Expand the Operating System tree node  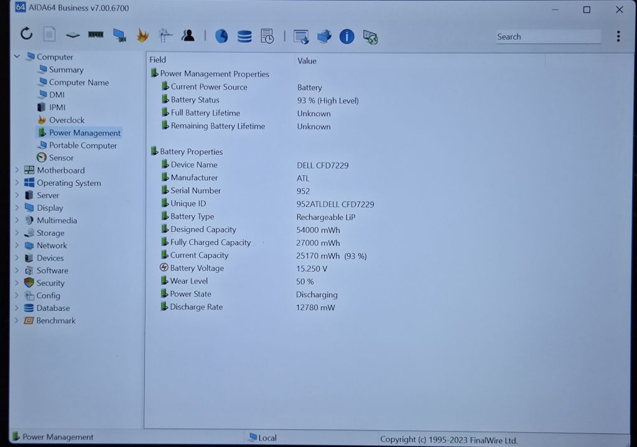click(17, 182)
